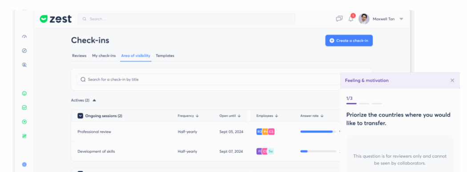Open the green sliders settings sidebar icon
This screenshot has width=467, height=172.
point(24,136)
